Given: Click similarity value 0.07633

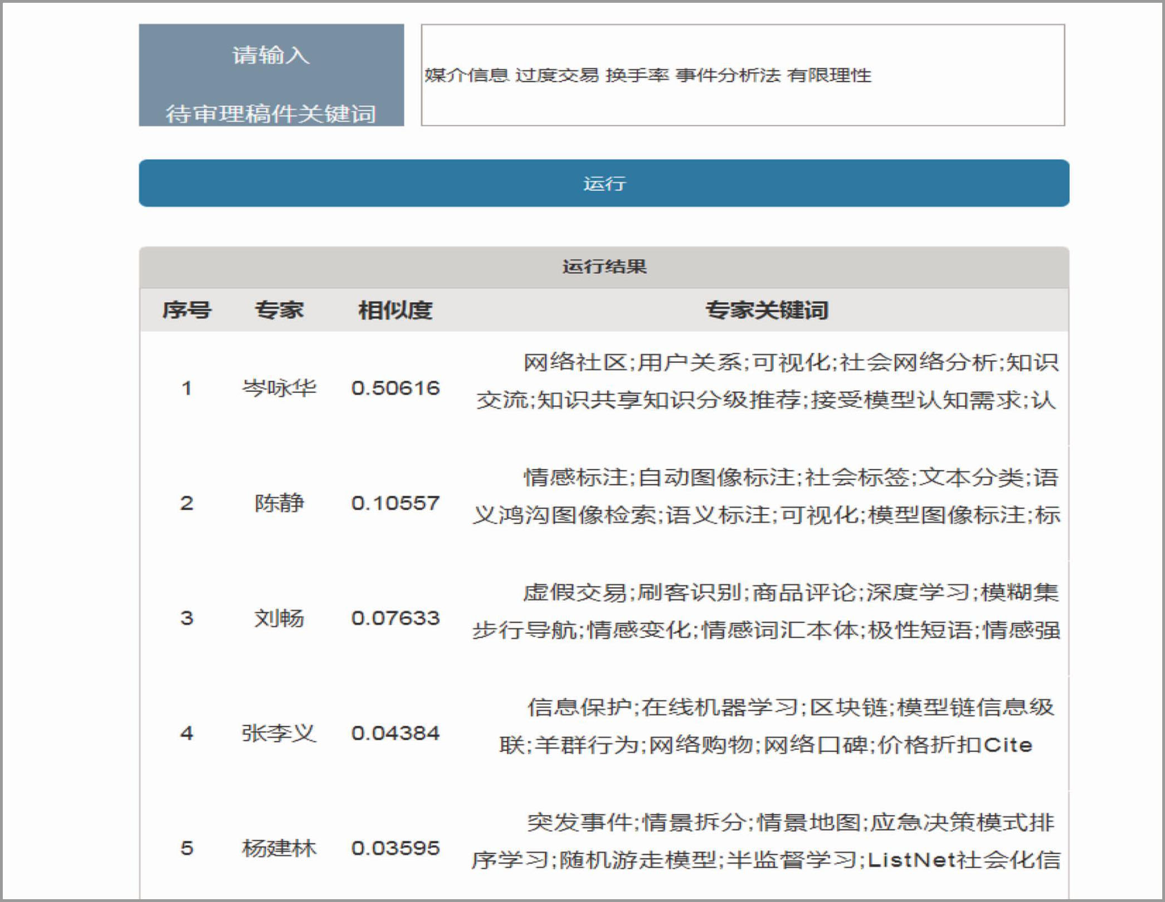Looking at the screenshot, I should coord(396,618).
